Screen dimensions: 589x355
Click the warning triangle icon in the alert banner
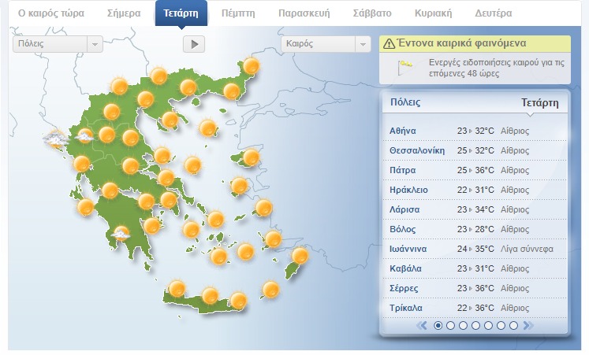pyautogui.click(x=389, y=44)
